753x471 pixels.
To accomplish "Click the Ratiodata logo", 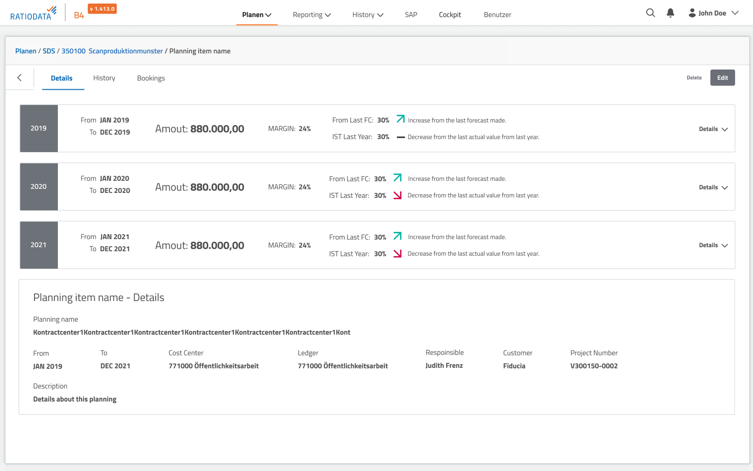I will click(33, 13).
